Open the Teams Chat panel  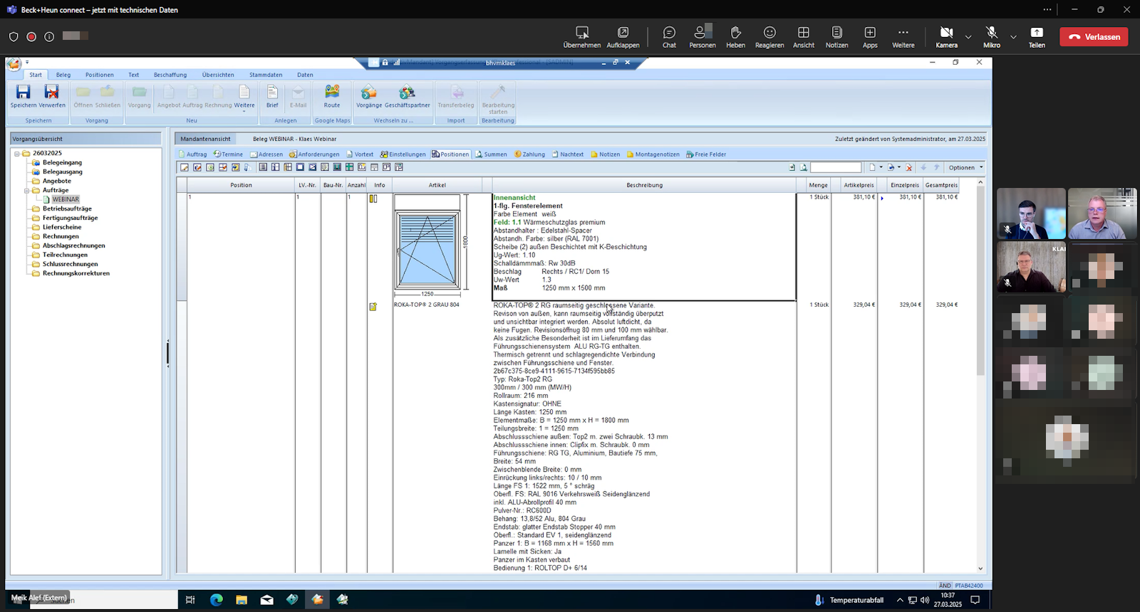click(669, 36)
